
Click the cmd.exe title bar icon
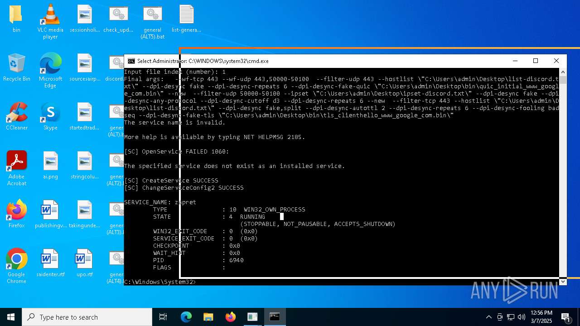click(x=131, y=61)
